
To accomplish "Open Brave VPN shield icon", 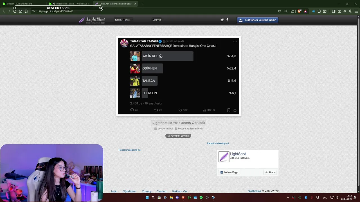I will 350,11.
